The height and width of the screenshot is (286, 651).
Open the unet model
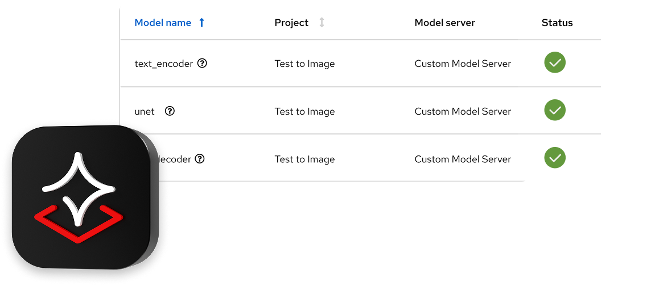(145, 111)
